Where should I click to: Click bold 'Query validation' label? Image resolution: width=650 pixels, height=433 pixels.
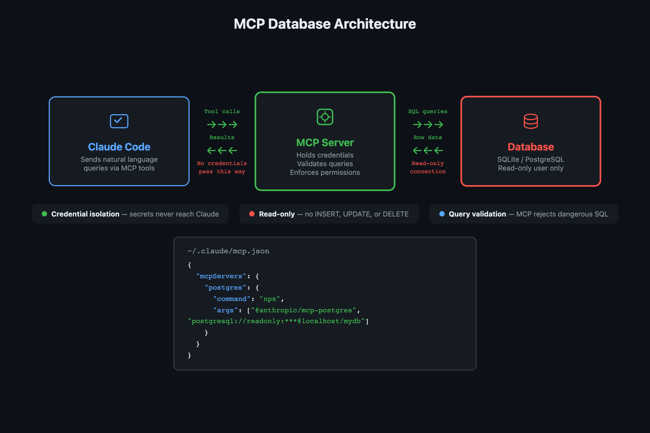[477, 214]
